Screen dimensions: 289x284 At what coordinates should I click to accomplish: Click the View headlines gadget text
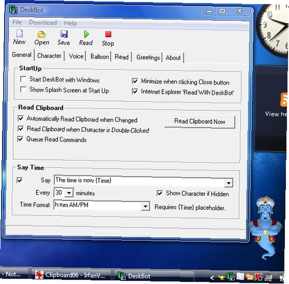click(x=276, y=114)
